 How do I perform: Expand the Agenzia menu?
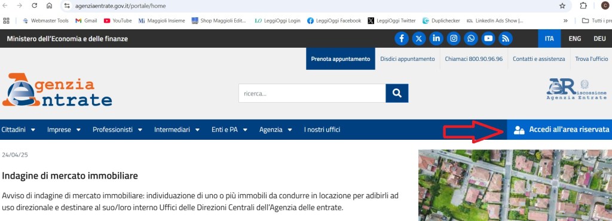pyautogui.click(x=276, y=130)
